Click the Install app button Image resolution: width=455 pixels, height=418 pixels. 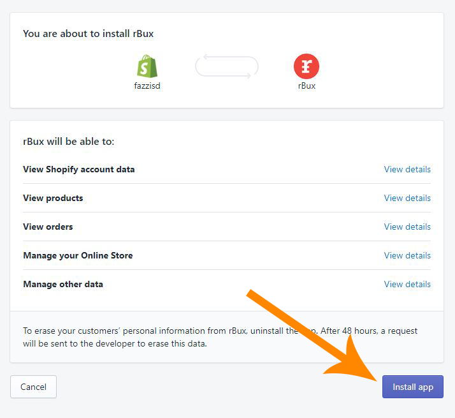[x=413, y=387]
